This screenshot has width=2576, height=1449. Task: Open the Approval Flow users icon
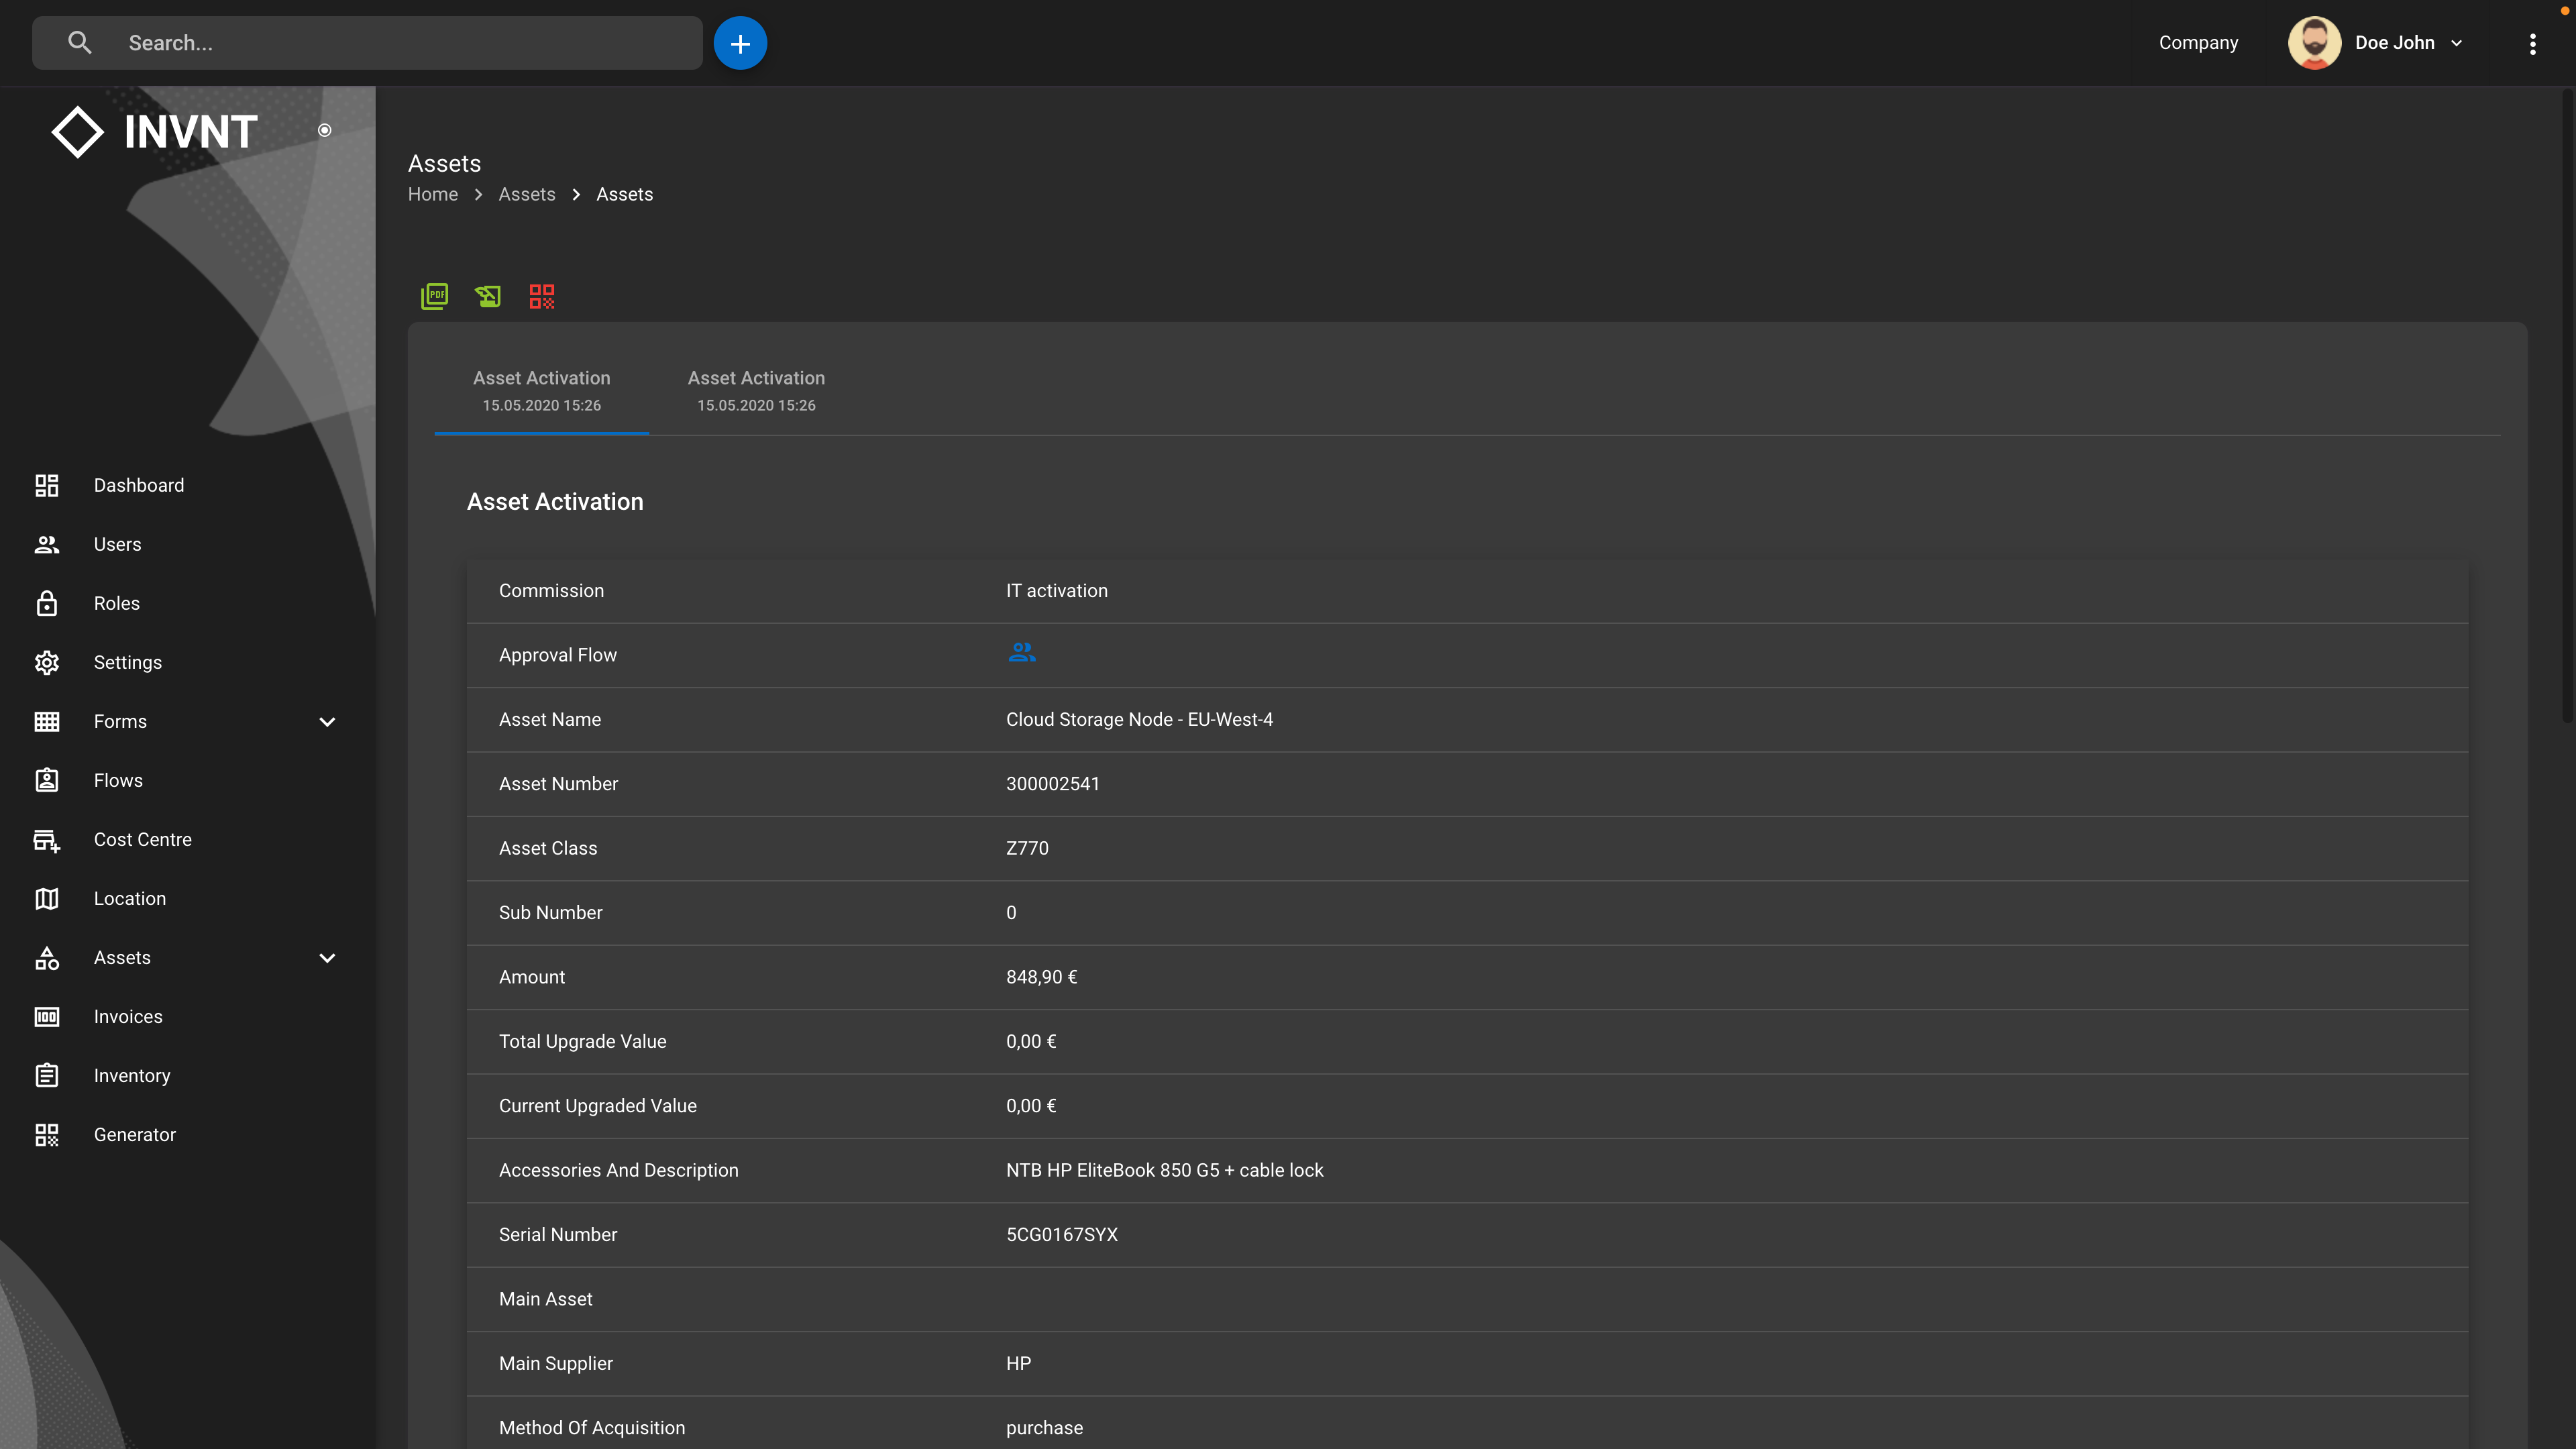pyautogui.click(x=1021, y=653)
